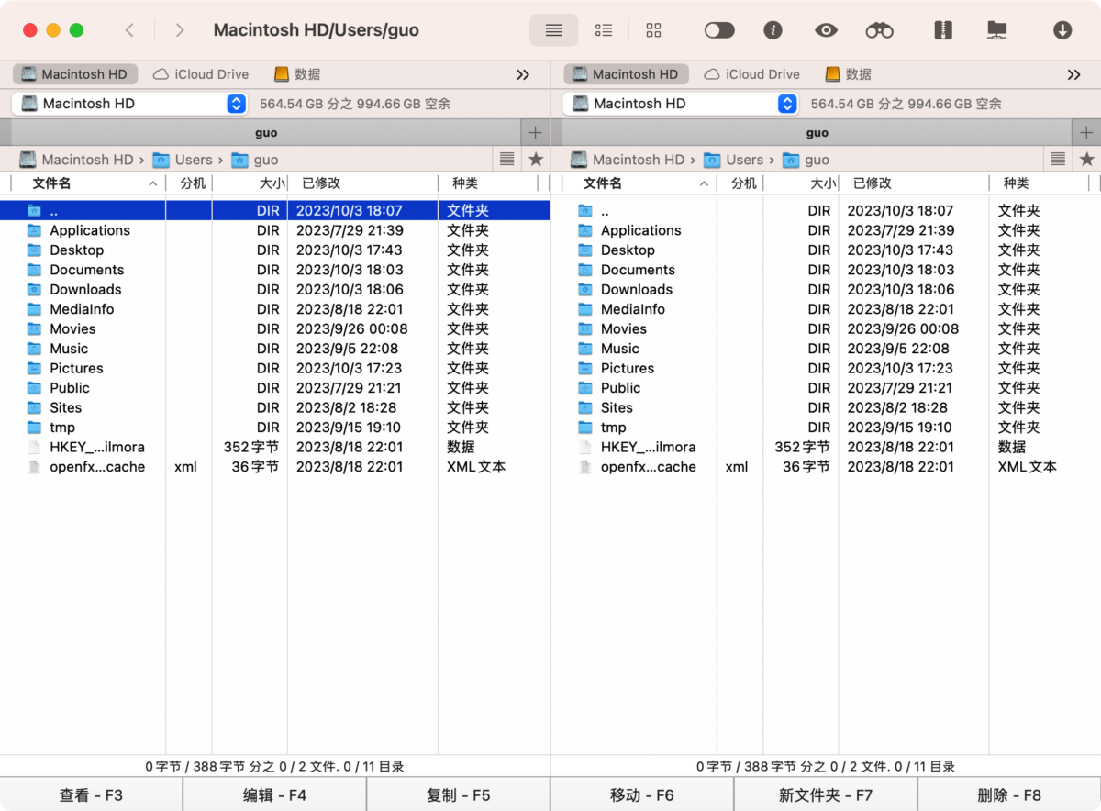Select right pane iCloud Drive tab
Viewport: 1101px width, 811px height.
[x=751, y=74]
